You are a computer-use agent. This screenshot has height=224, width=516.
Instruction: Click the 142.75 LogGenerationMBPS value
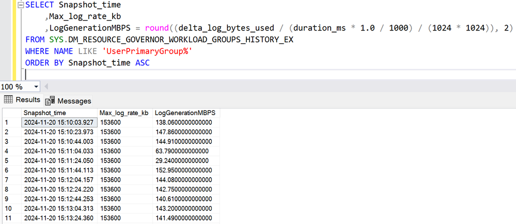click(186, 189)
